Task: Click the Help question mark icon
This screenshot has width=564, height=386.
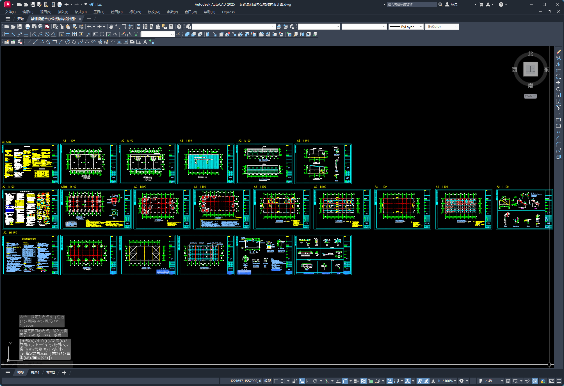Action: 179,27
